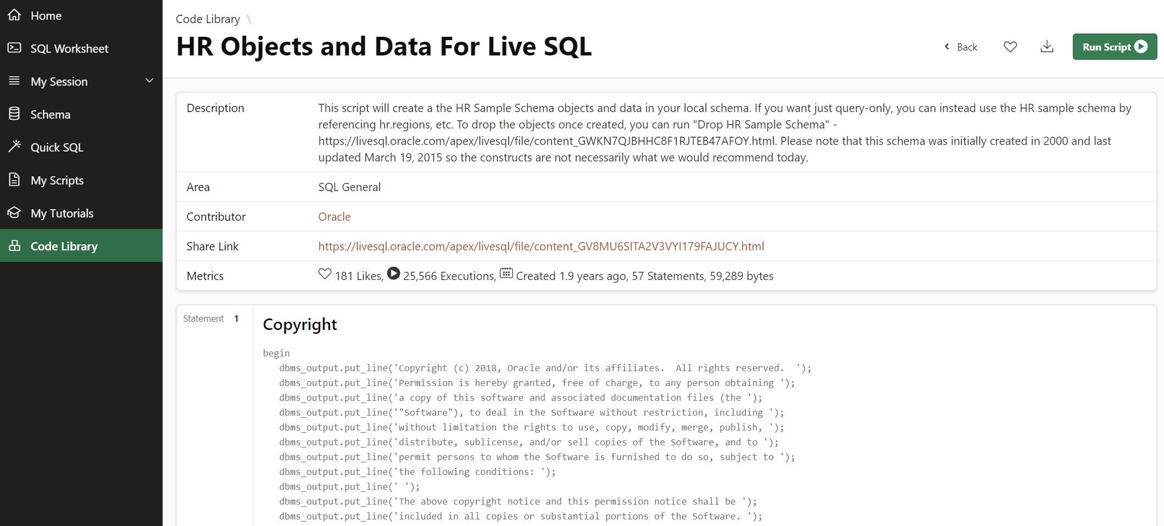
Task: Click the Copyright statement heading
Action: click(x=300, y=324)
